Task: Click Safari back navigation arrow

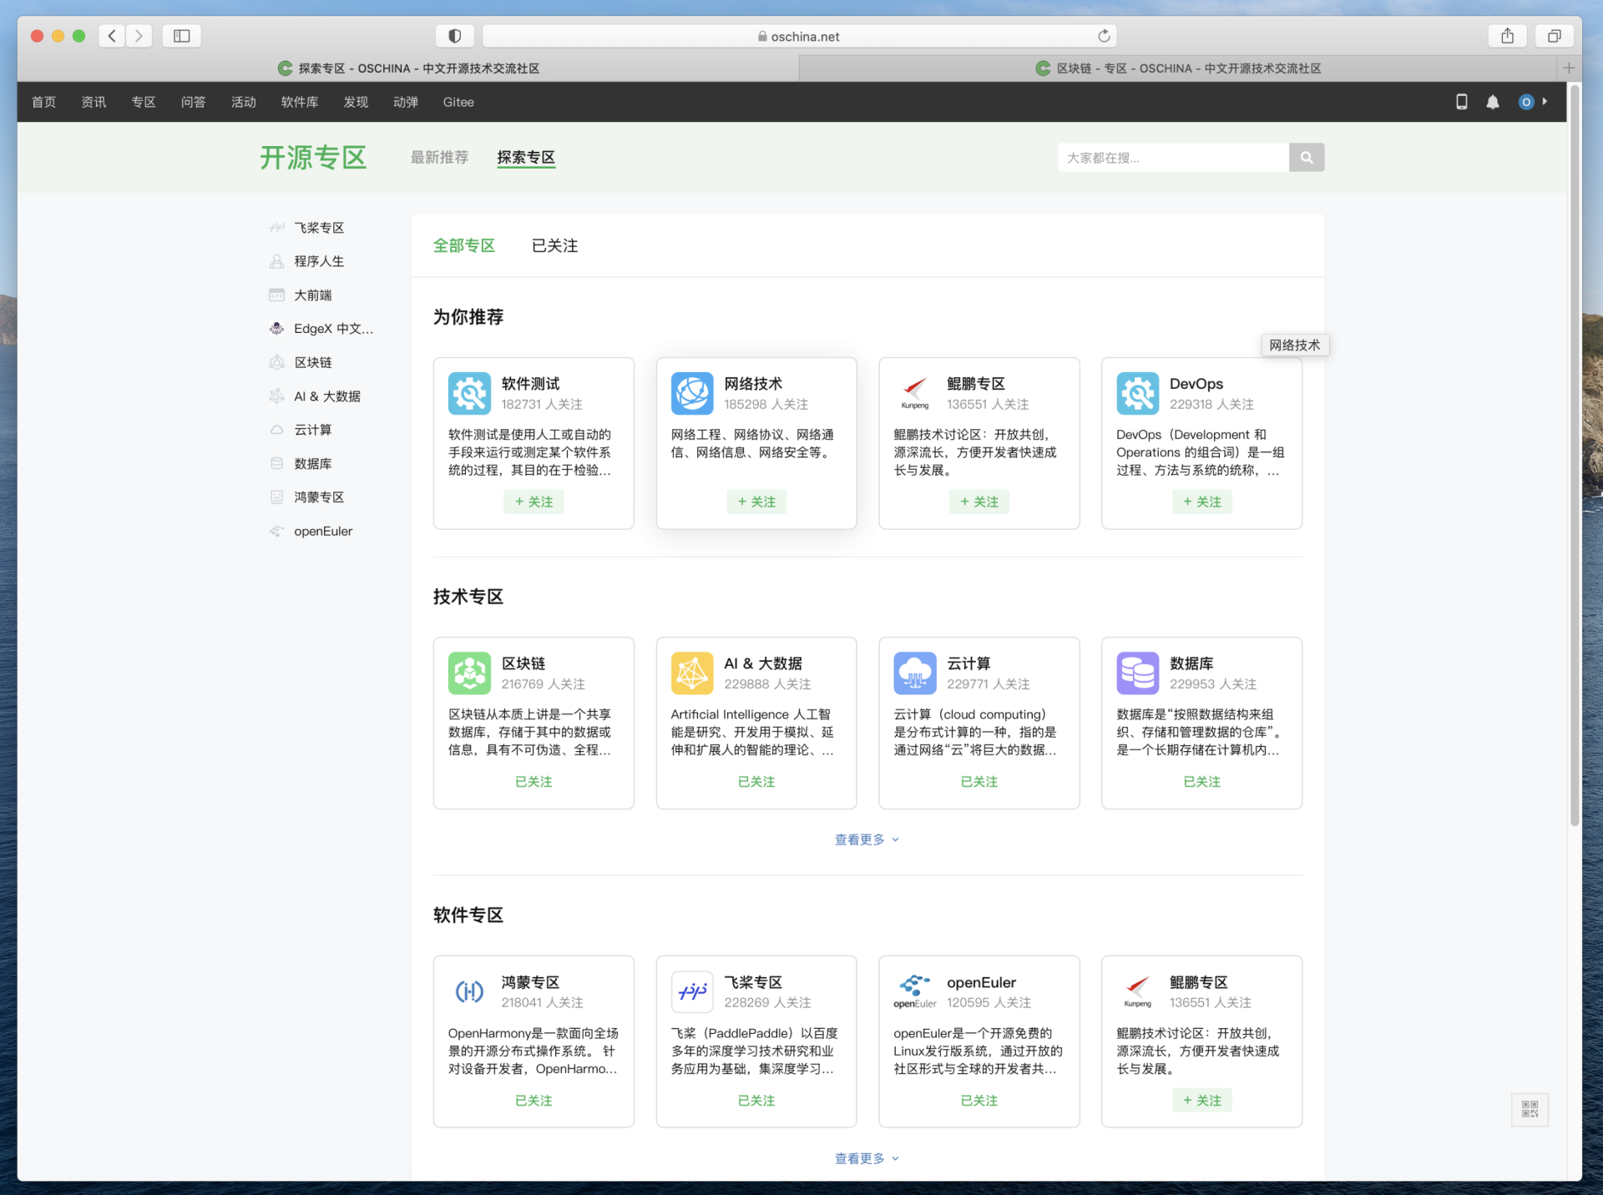Action: (x=112, y=36)
